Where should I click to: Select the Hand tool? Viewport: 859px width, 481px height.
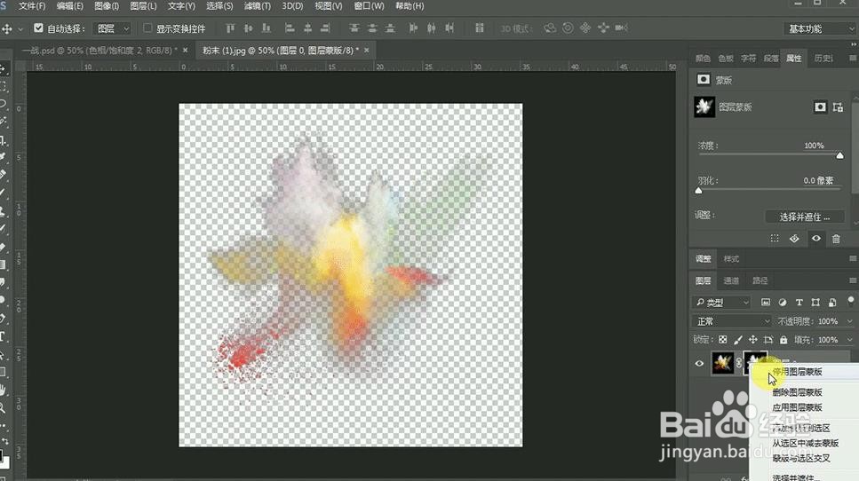[x=4, y=390]
